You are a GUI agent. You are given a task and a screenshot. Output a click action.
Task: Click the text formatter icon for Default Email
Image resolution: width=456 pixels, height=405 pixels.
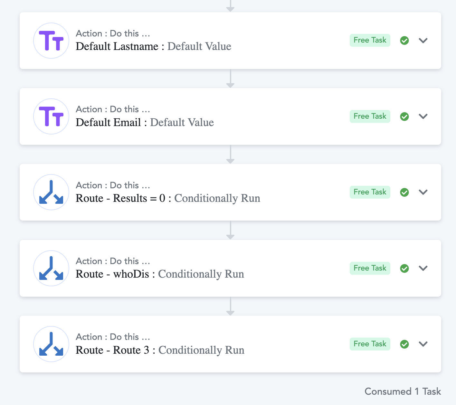[x=51, y=116]
